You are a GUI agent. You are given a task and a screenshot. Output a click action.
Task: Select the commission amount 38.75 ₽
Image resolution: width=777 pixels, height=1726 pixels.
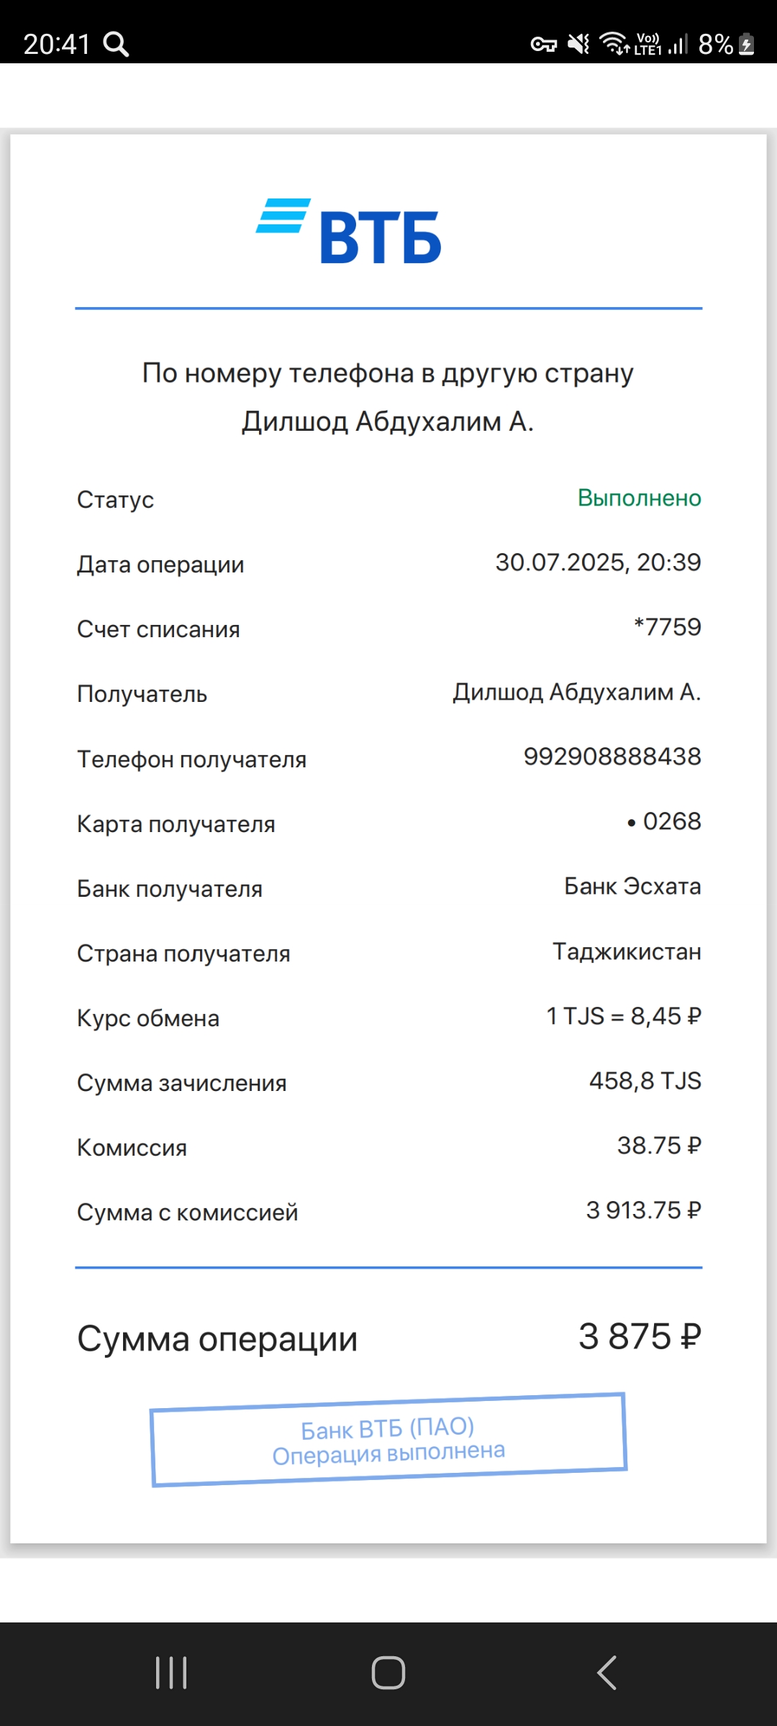pyautogui.click(x=659, y=1146)
